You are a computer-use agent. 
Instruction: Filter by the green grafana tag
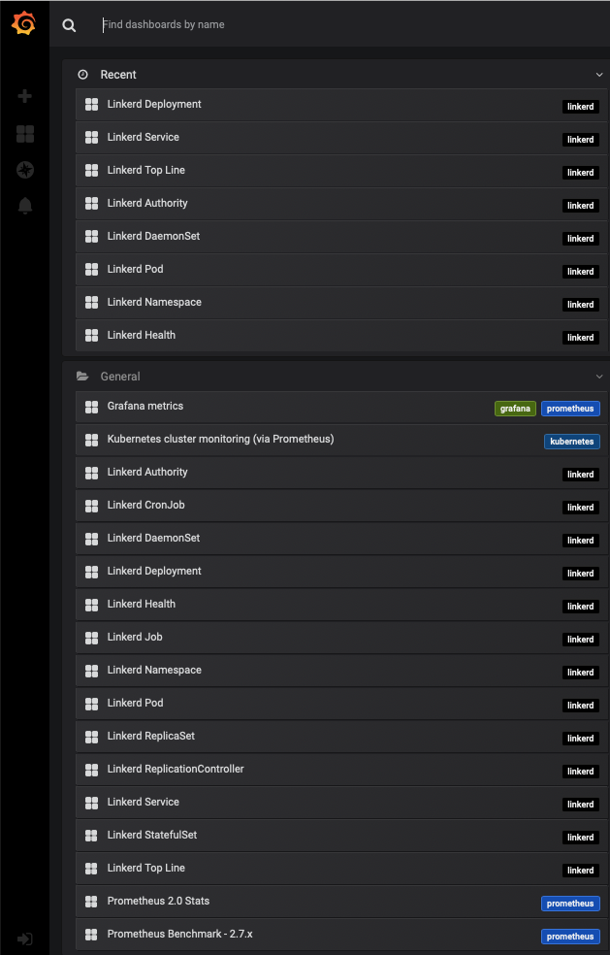[x=515, y=409]
